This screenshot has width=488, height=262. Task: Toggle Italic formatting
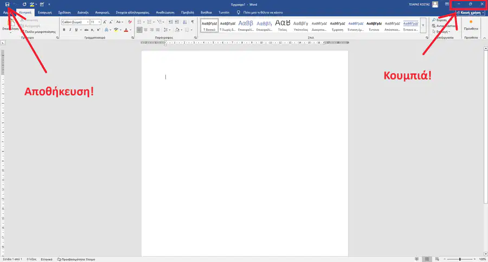point(70,30)
